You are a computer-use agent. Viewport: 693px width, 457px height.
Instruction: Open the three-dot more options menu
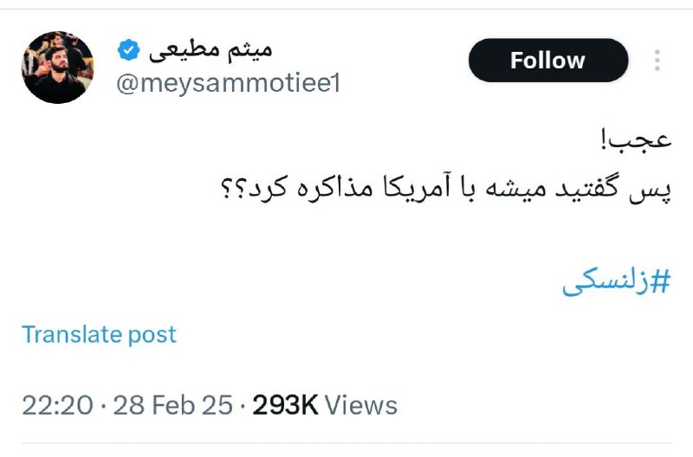(x=657, y=61)
